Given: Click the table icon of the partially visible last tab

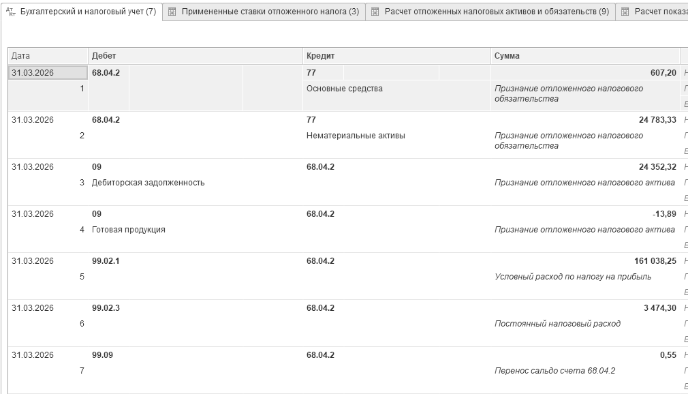Looking at the screenshot, I should point(625,12).
